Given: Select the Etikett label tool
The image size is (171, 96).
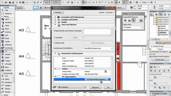Looking at the screenshot, I should (x=7, y=79).
